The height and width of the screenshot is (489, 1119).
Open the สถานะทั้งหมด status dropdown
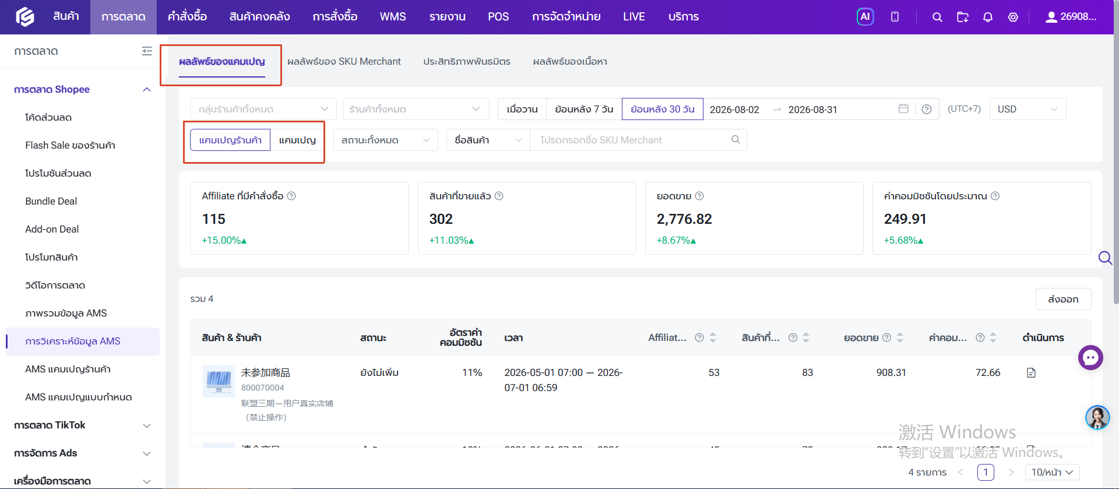[x=385, y=140]
